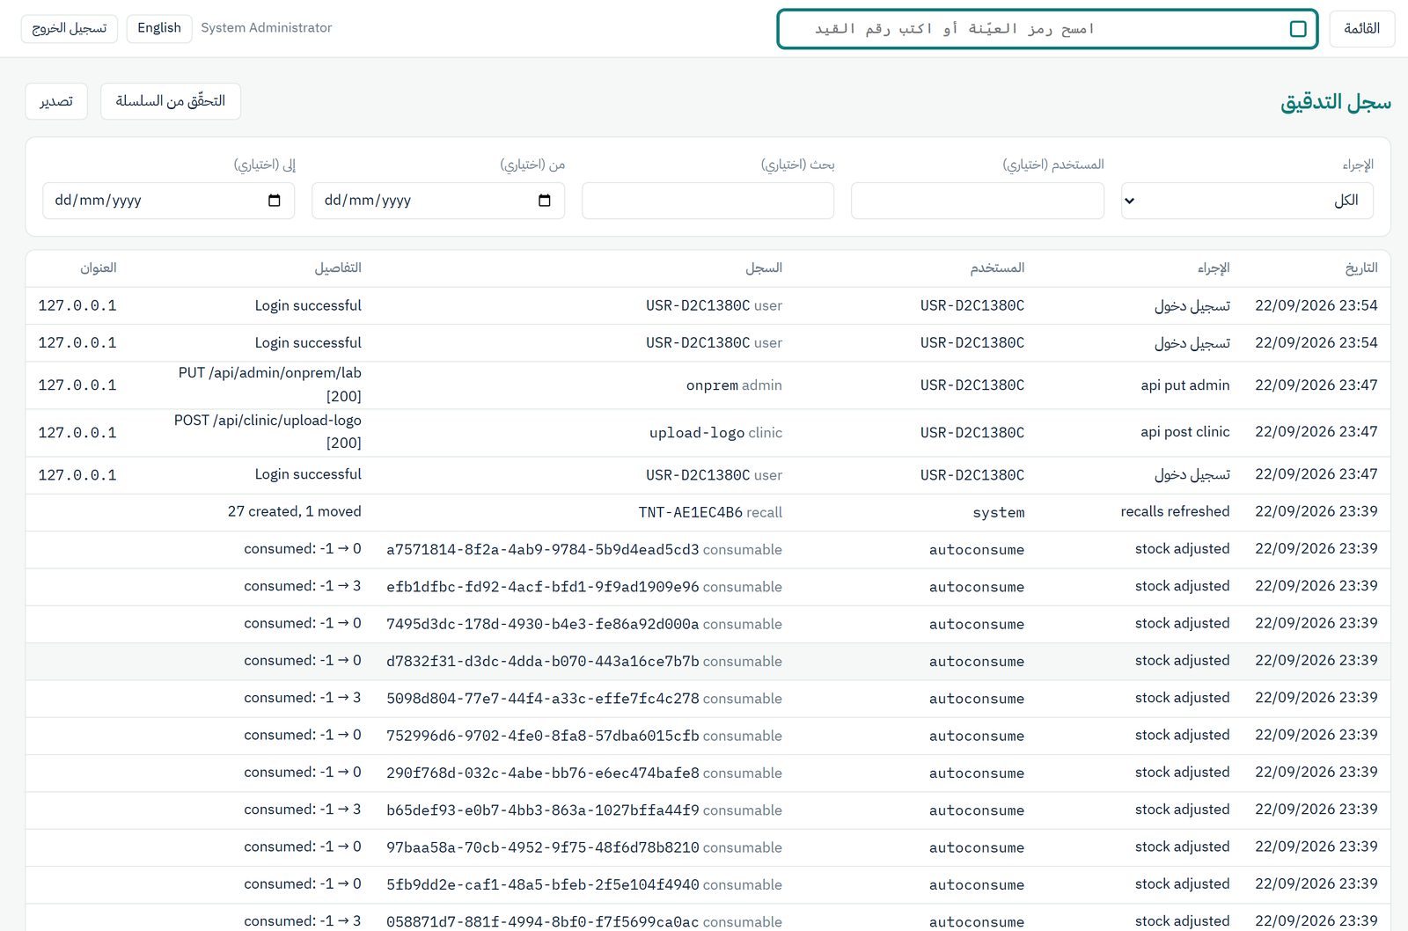
Task: Click consumable record 290f768d-032c-4abe-bb76-e6ec474bafe8
Action: pos(584,773)
